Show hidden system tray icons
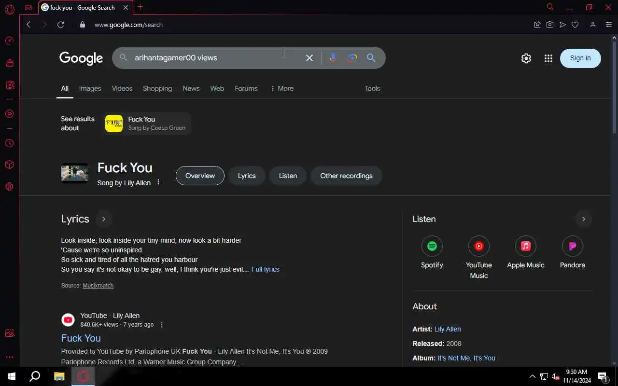This screenshot has width=618, height=386. click(532, 376)
